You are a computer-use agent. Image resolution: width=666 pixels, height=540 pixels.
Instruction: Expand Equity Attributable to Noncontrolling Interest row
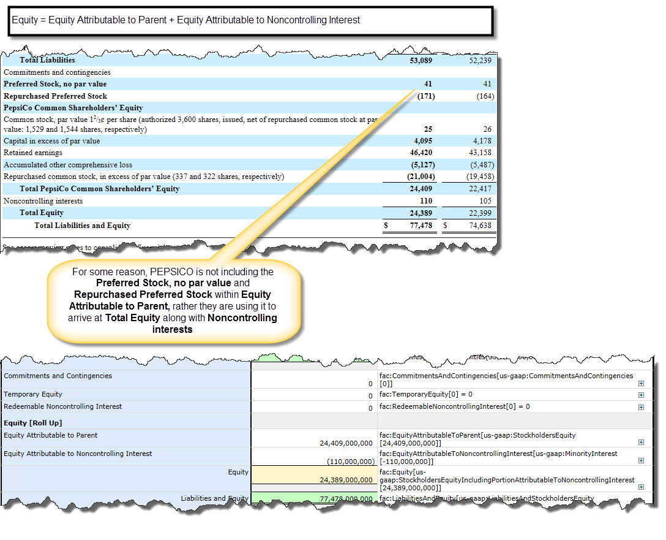(x=641, y=460)
